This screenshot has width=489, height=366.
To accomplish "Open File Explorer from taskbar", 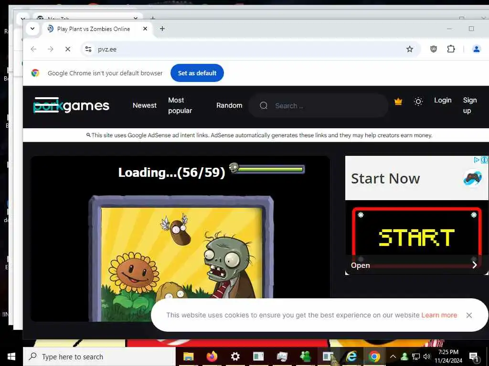I will coord(188,356).
